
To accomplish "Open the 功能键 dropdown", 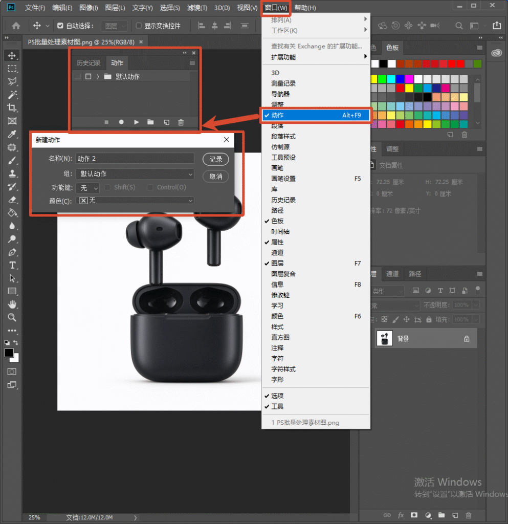I will coord(87,188).
